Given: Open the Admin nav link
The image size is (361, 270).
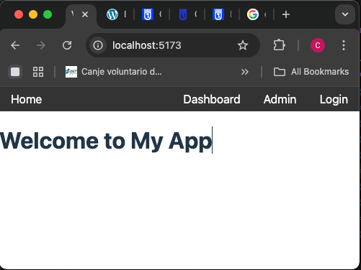Looking at the screenshot, I should (x=280, y=99).
